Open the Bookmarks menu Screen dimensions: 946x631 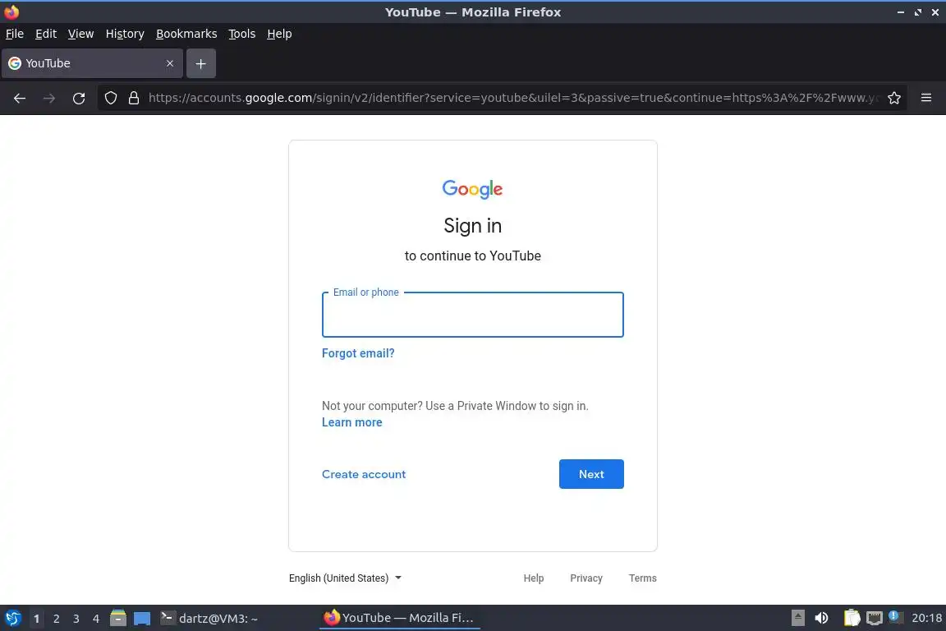point(186,34)
